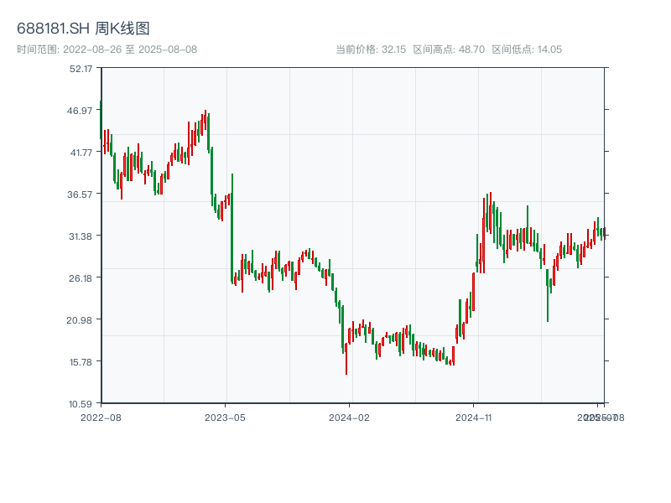Click the 2023-05 x-axis date label
671x503 pixels.
pos(226,417)
